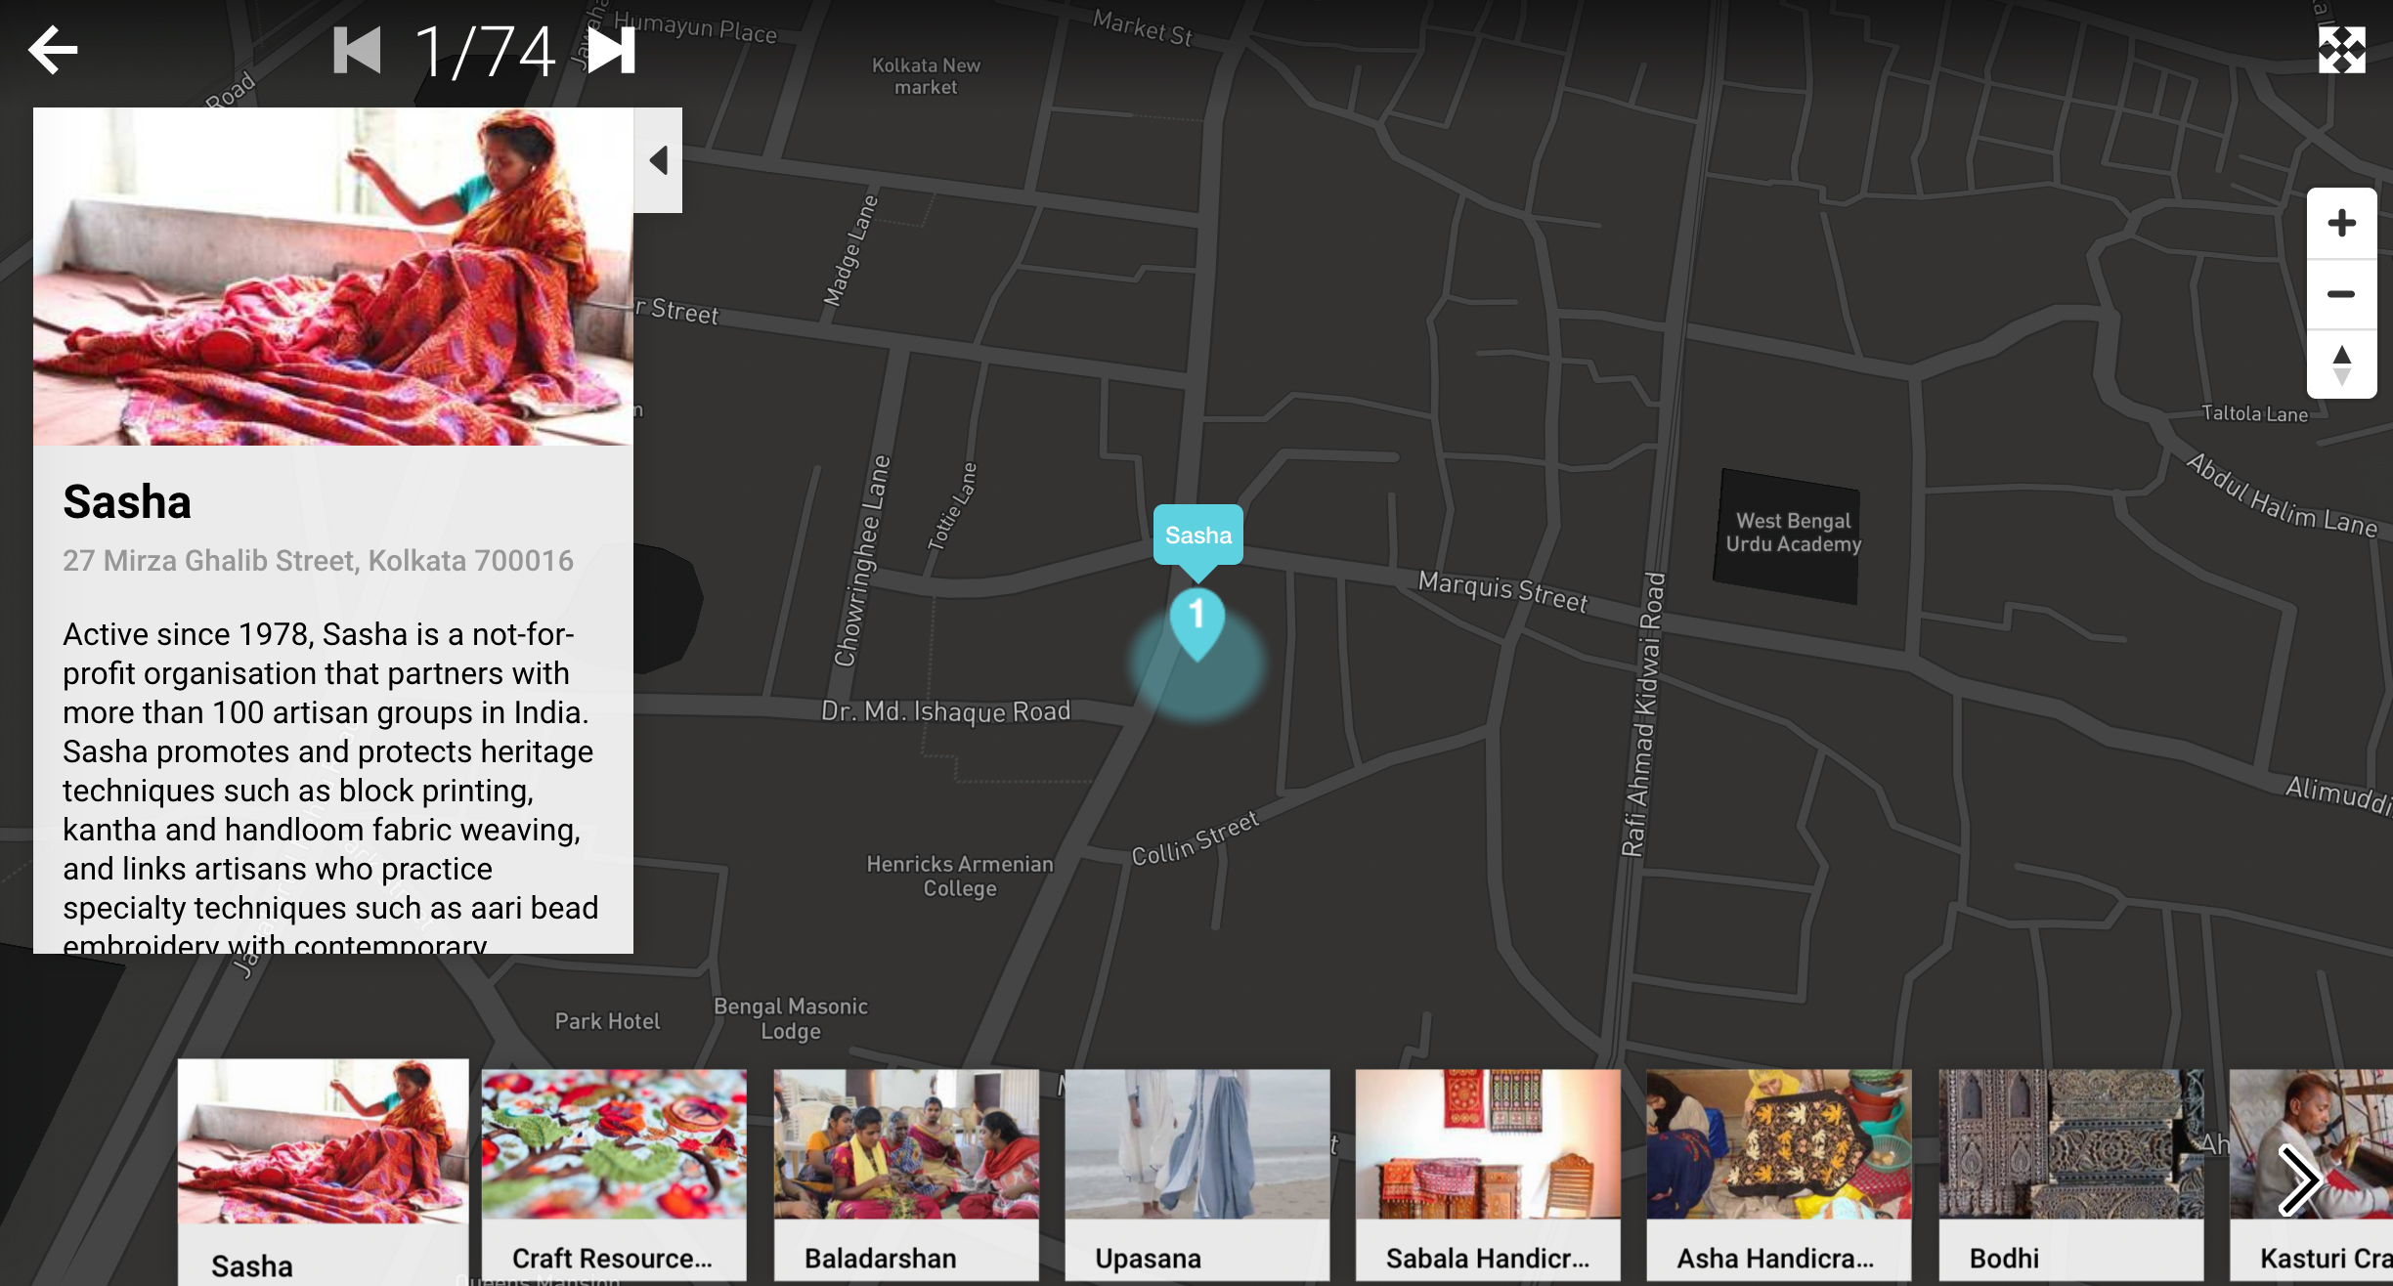
Task: Click the Collin Street label
Action: pyautogui.click(x=1196, y=838)
